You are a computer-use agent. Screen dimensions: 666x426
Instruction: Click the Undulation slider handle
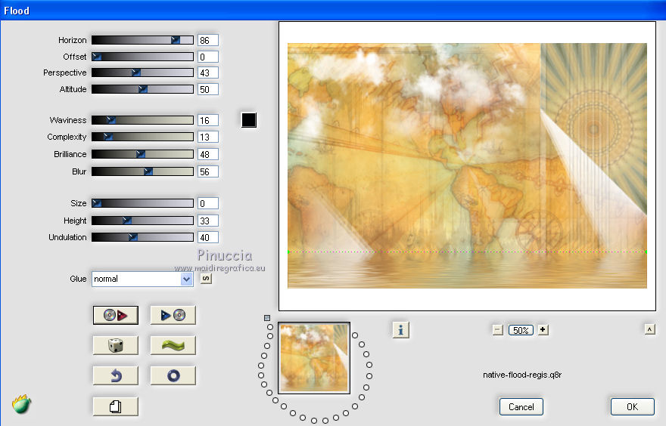pos(133,237)
